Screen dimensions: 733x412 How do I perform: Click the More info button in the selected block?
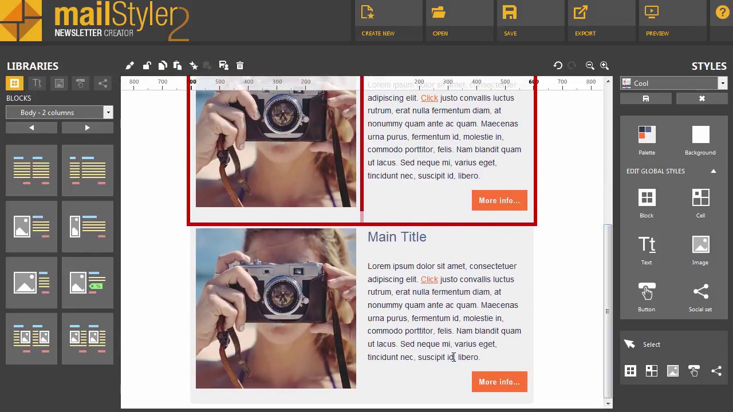(499, 200)
